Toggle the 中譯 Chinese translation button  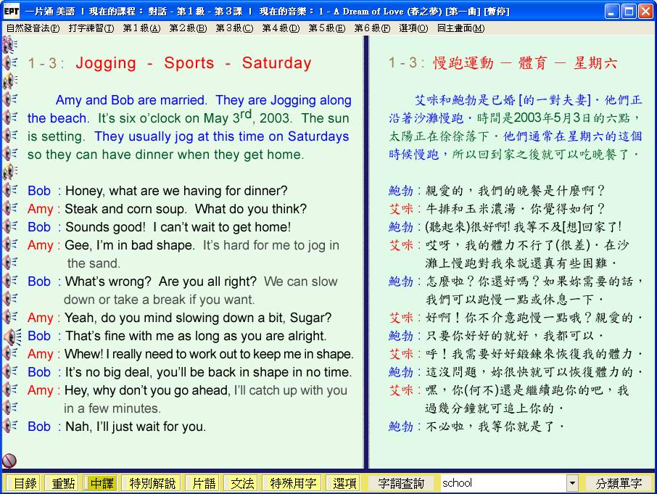100,483
